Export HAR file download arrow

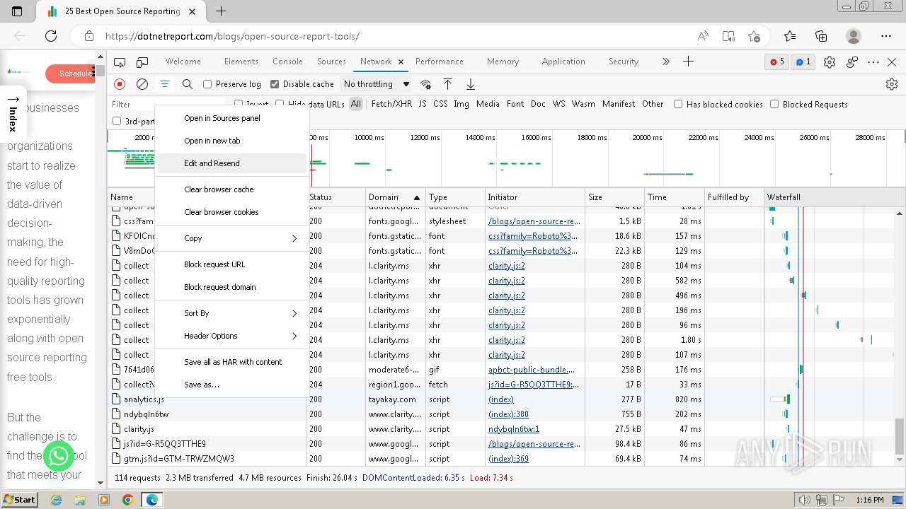coord(471,84)
